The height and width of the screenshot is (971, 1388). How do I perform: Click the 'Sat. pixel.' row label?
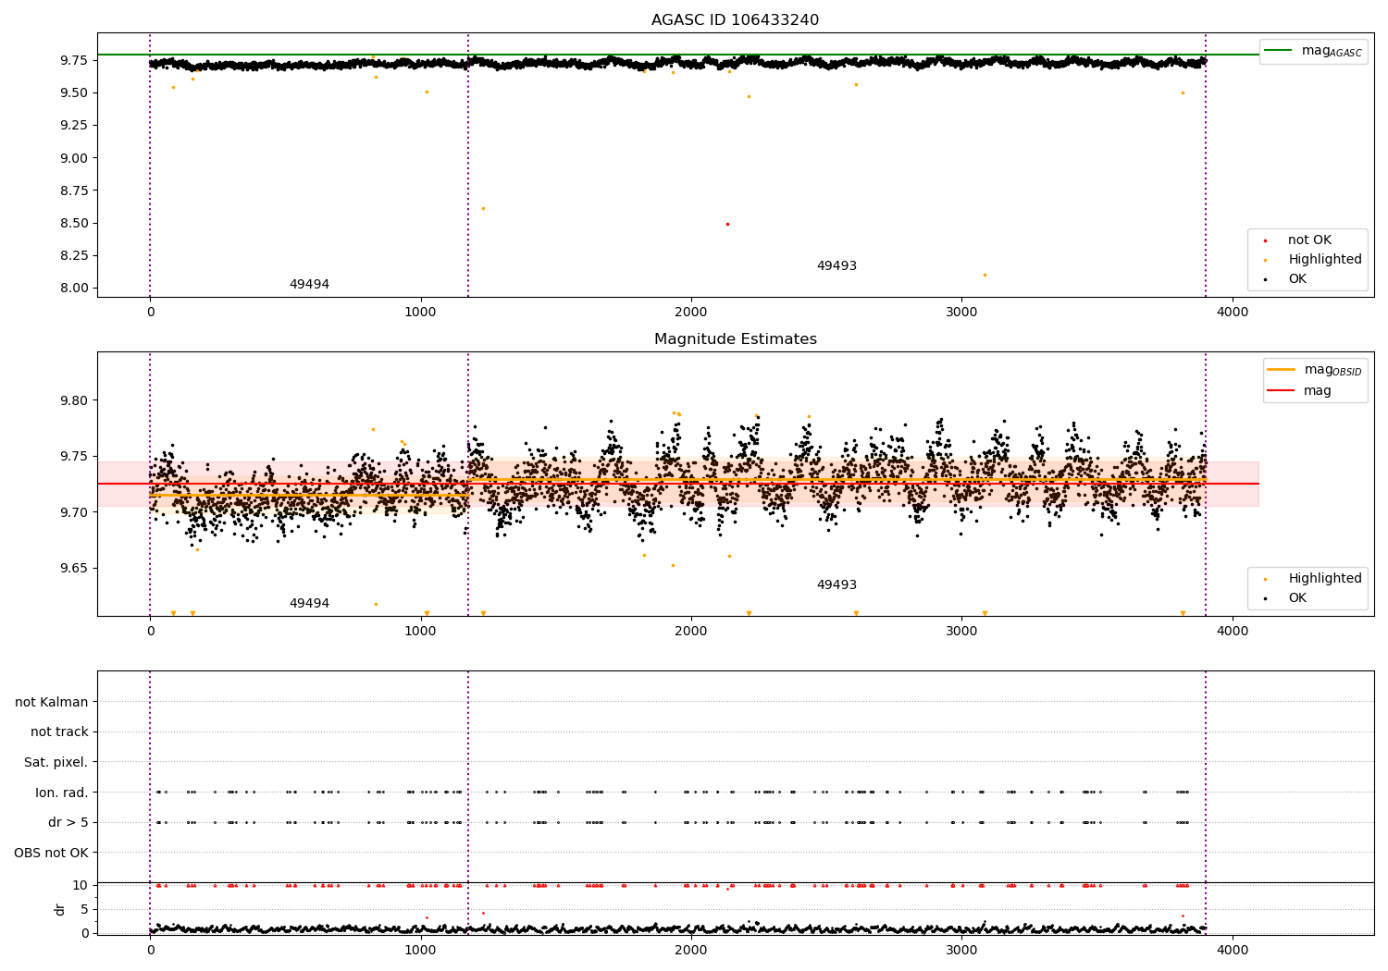56,763
